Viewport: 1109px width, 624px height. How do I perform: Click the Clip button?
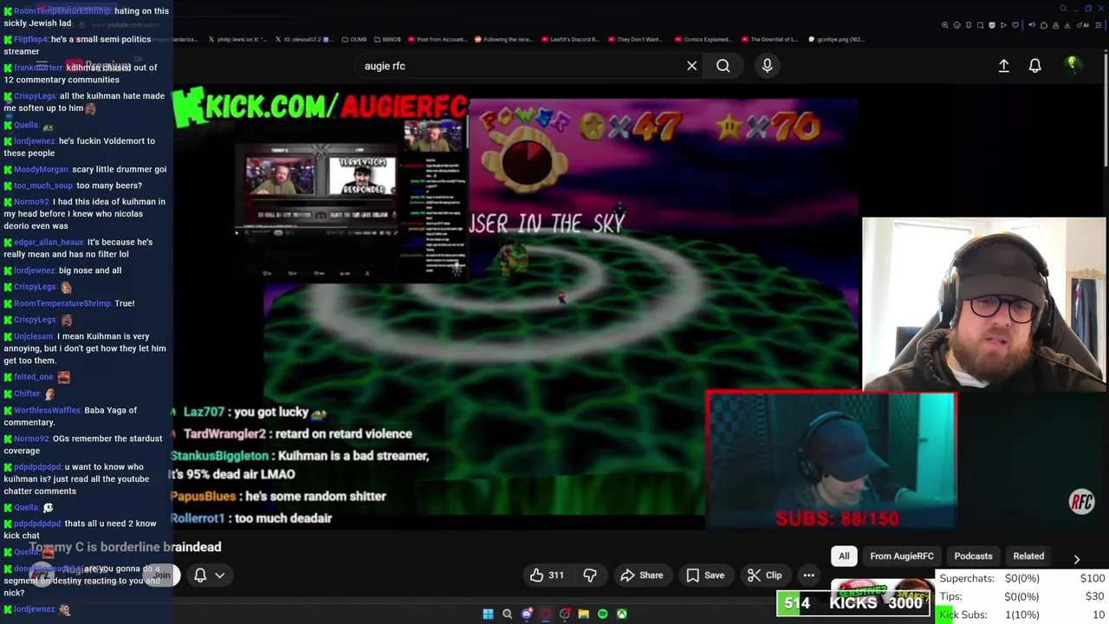(x=764, y=575)
